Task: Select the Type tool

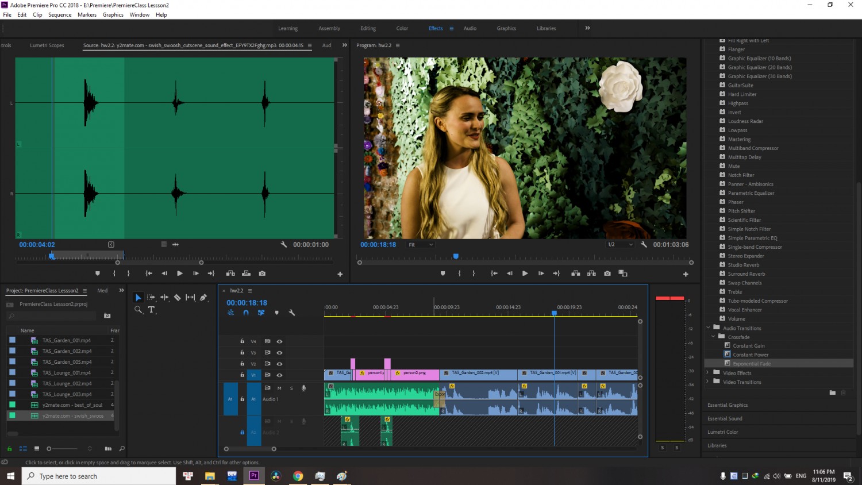Action: click(x=152, y=310)
